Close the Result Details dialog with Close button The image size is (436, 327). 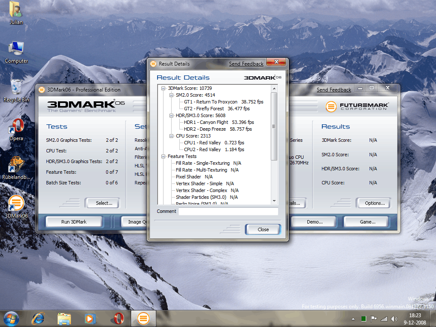tap(263, 229)
